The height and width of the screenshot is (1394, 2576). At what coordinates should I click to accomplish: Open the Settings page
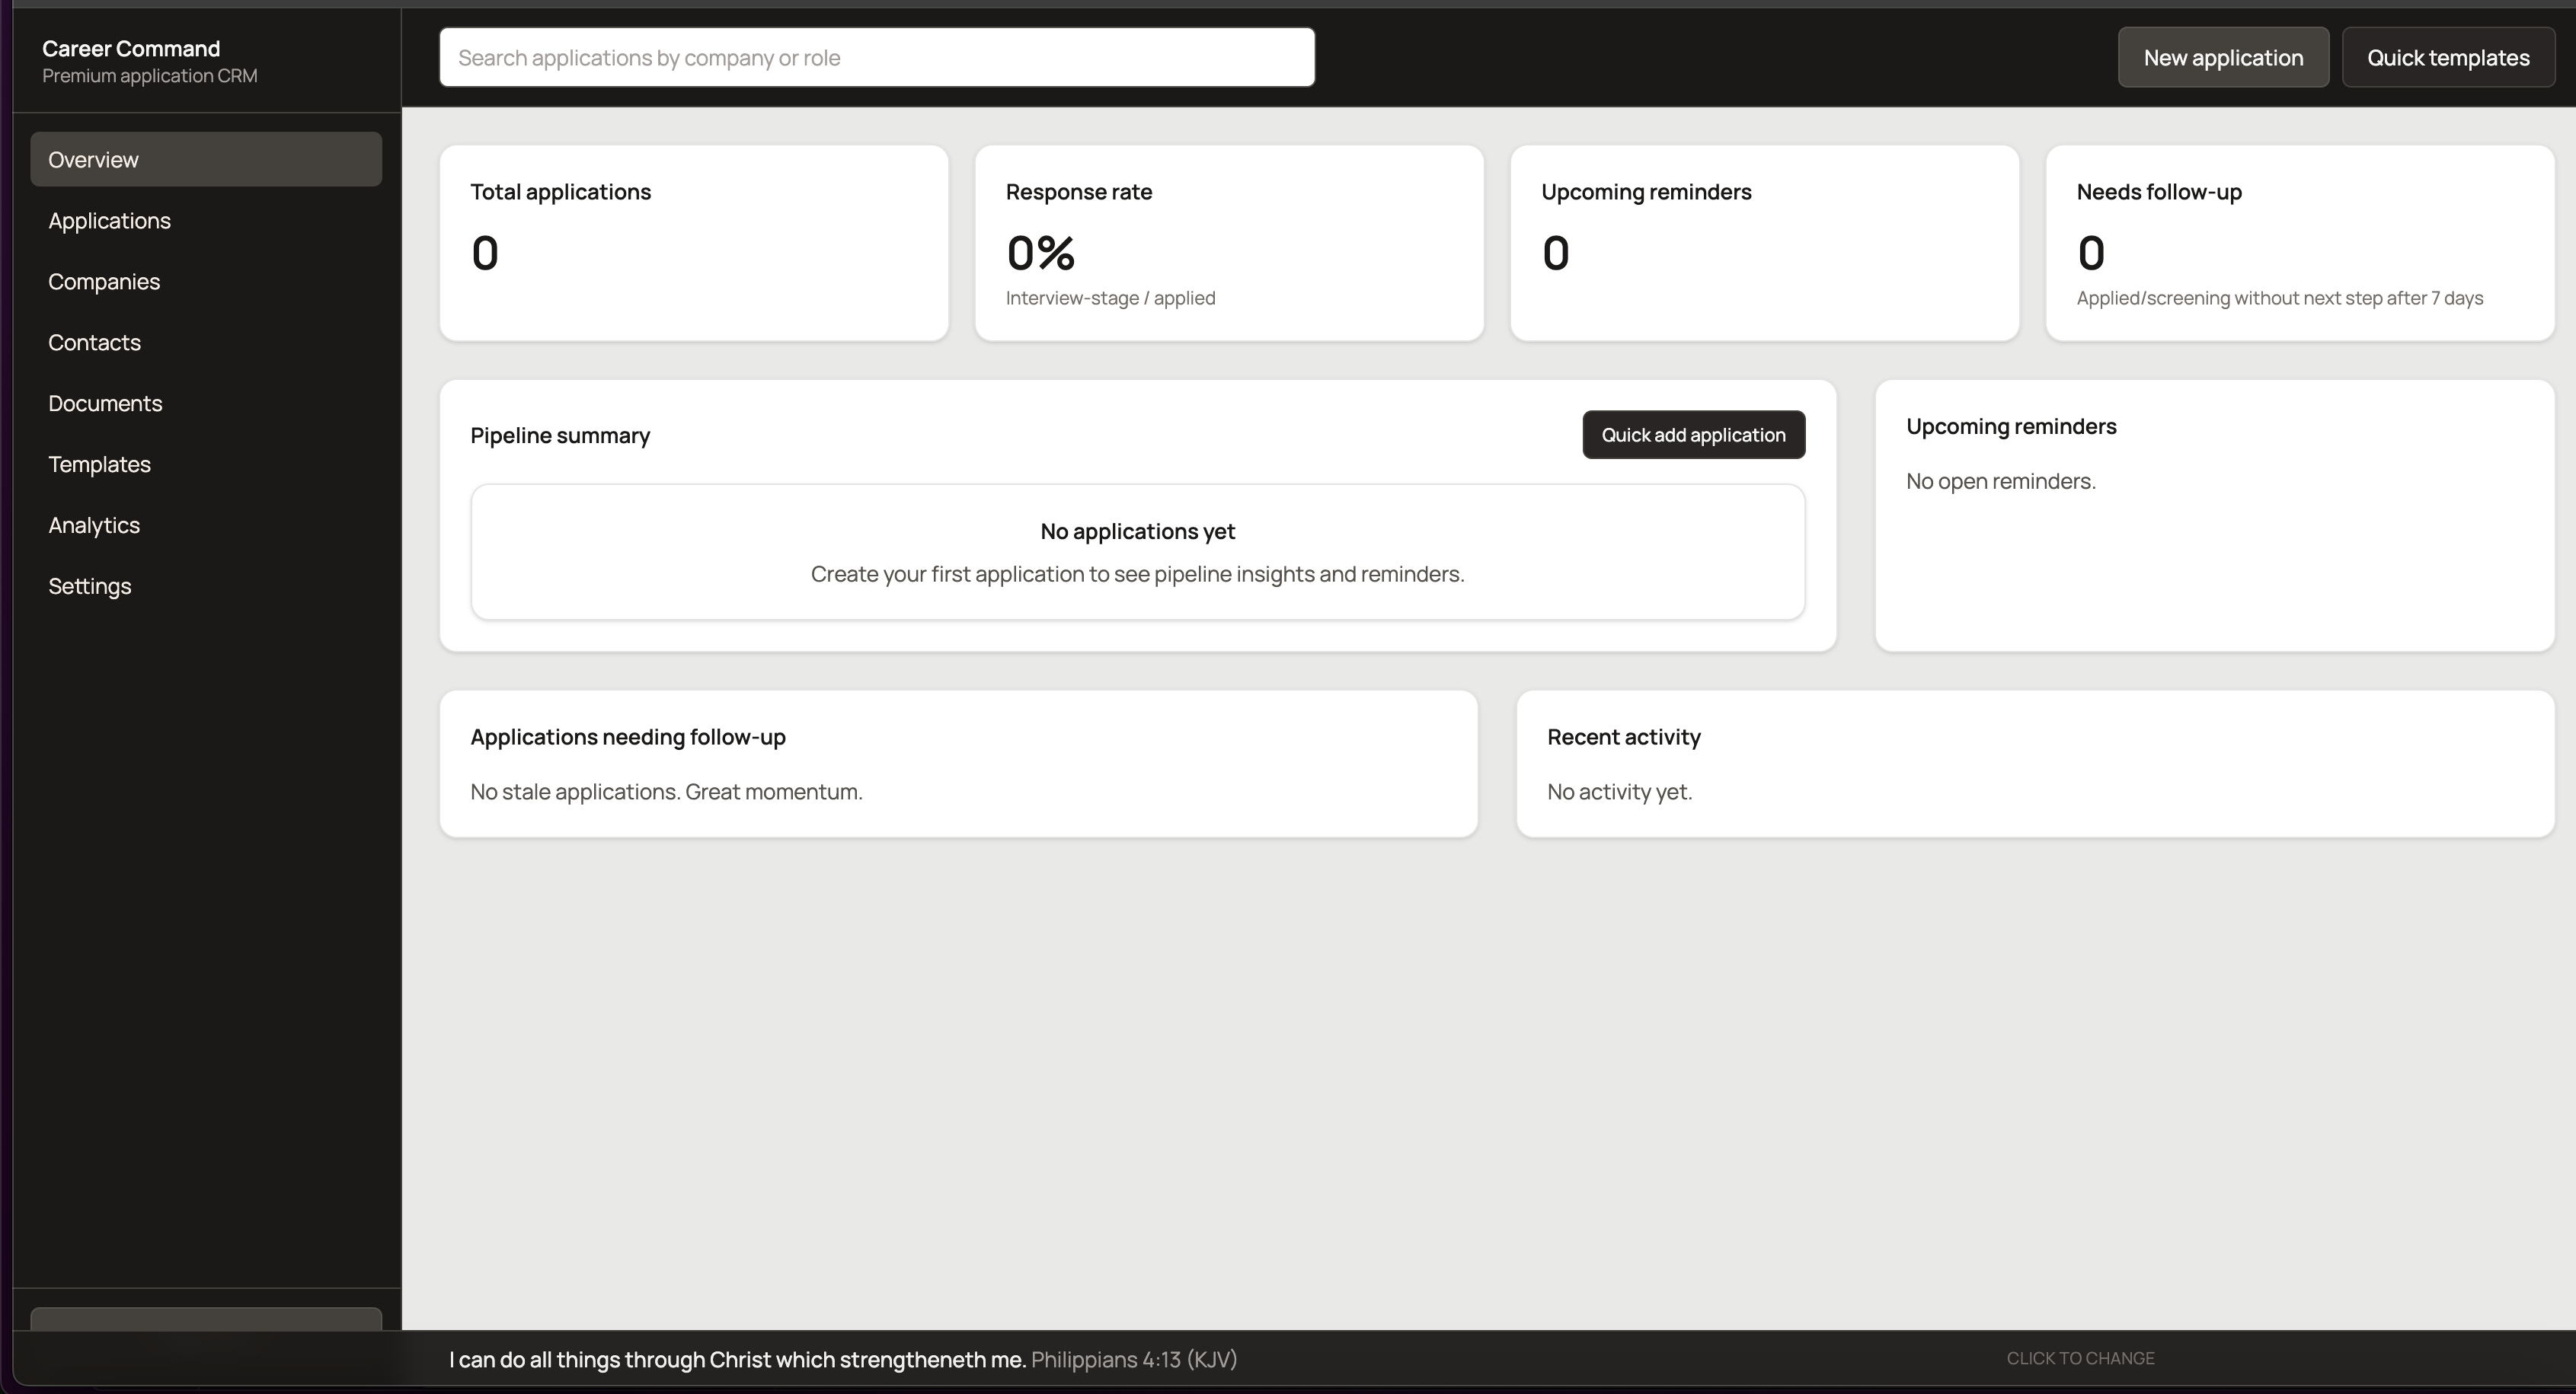[90, 585]
